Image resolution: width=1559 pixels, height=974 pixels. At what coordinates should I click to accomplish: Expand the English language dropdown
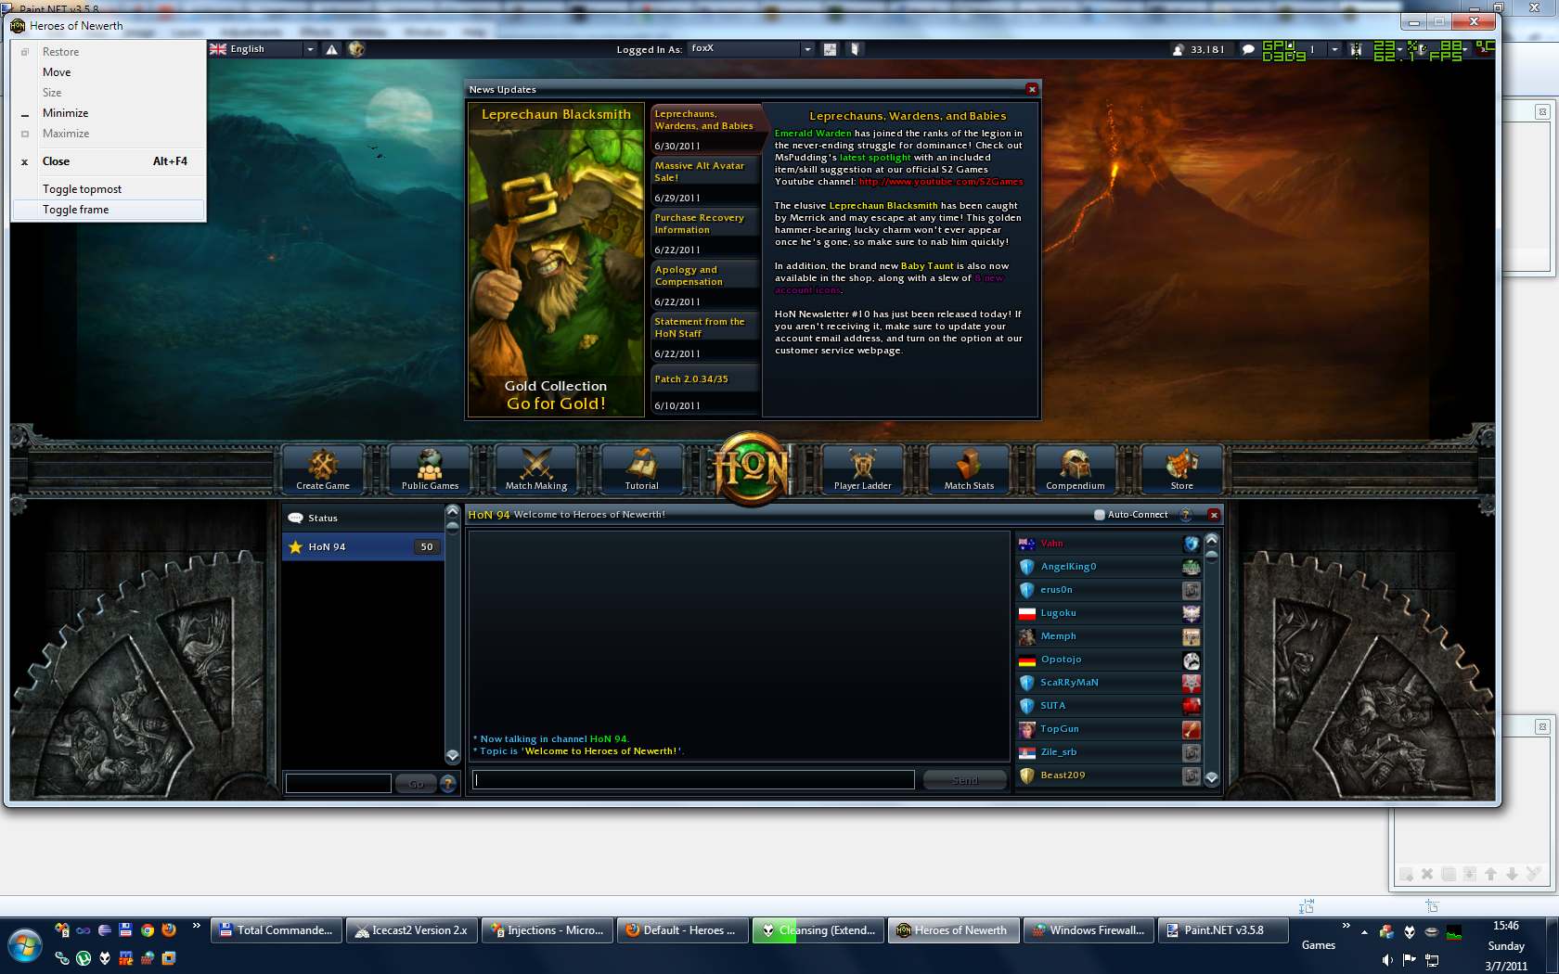(310, 49)
